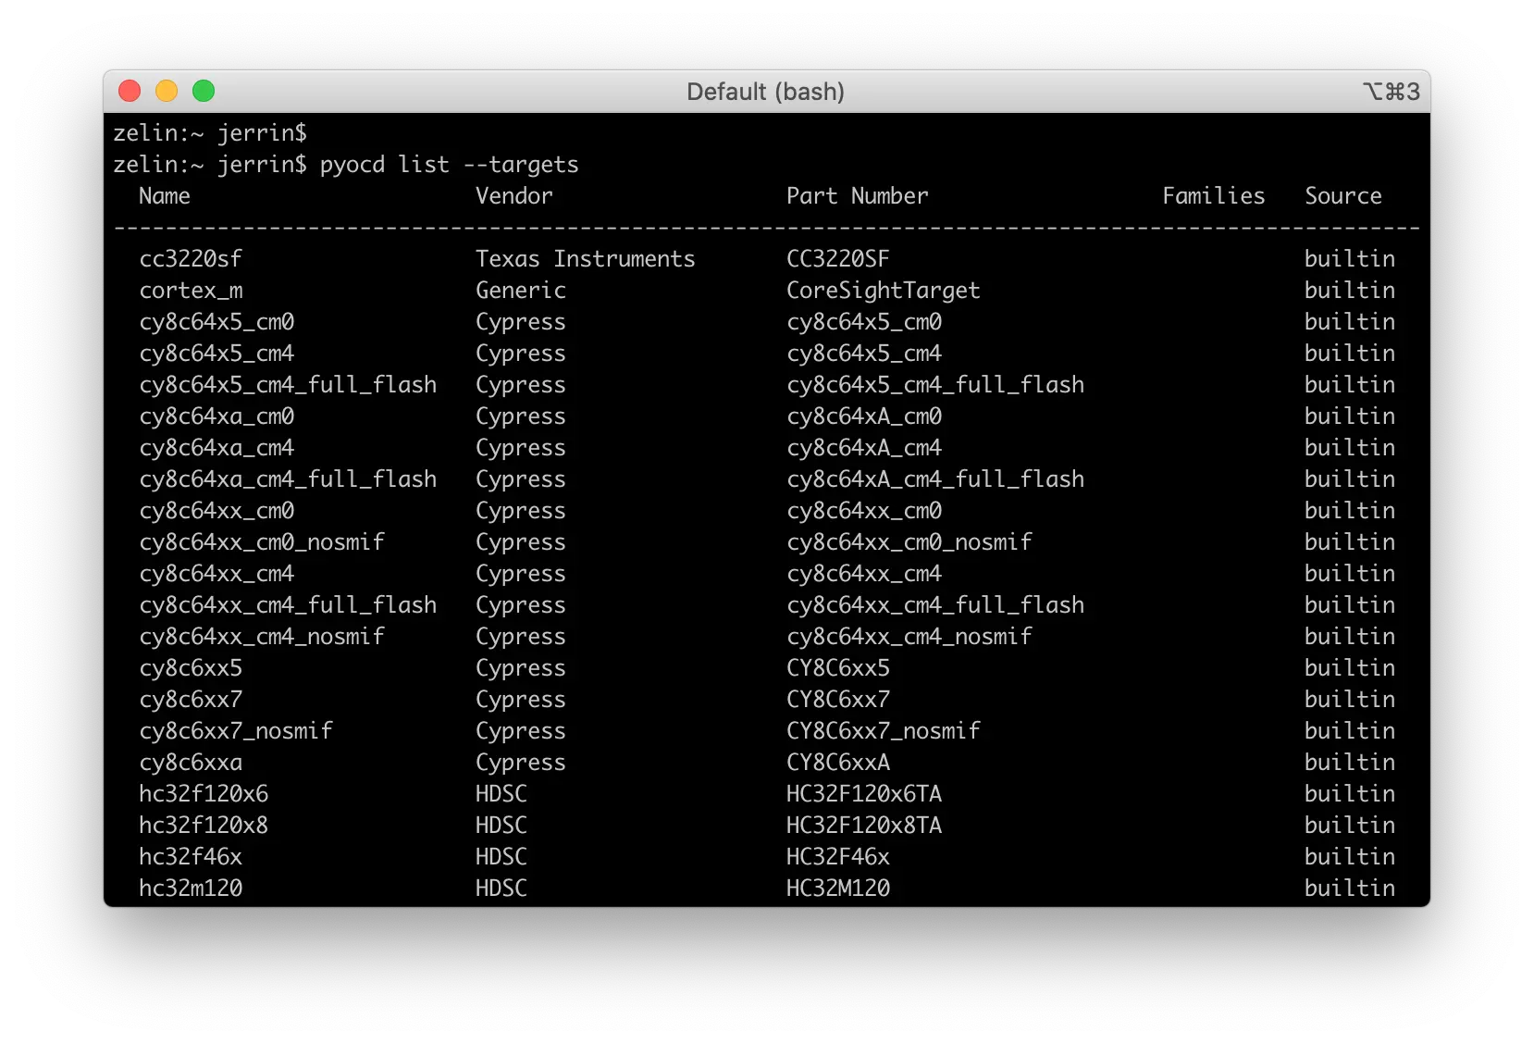Click the 'Source' column header

[x=1343, y=196]
